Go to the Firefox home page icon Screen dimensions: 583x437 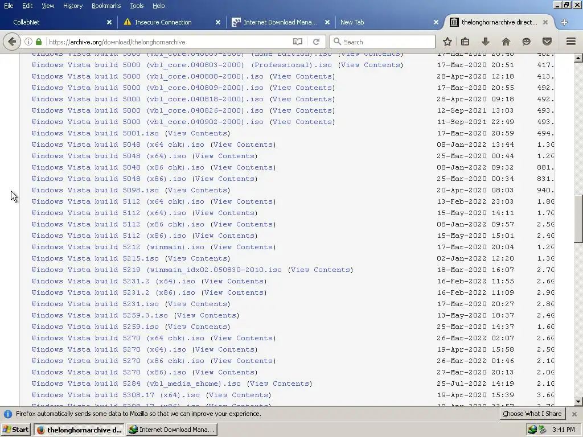[x=506, y=42]
